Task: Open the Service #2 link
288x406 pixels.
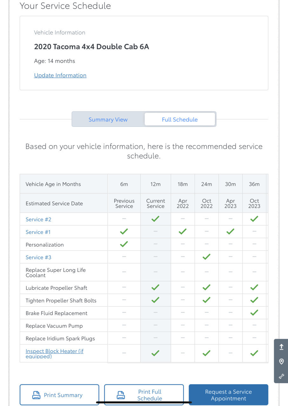Action: tap(38, 219)
